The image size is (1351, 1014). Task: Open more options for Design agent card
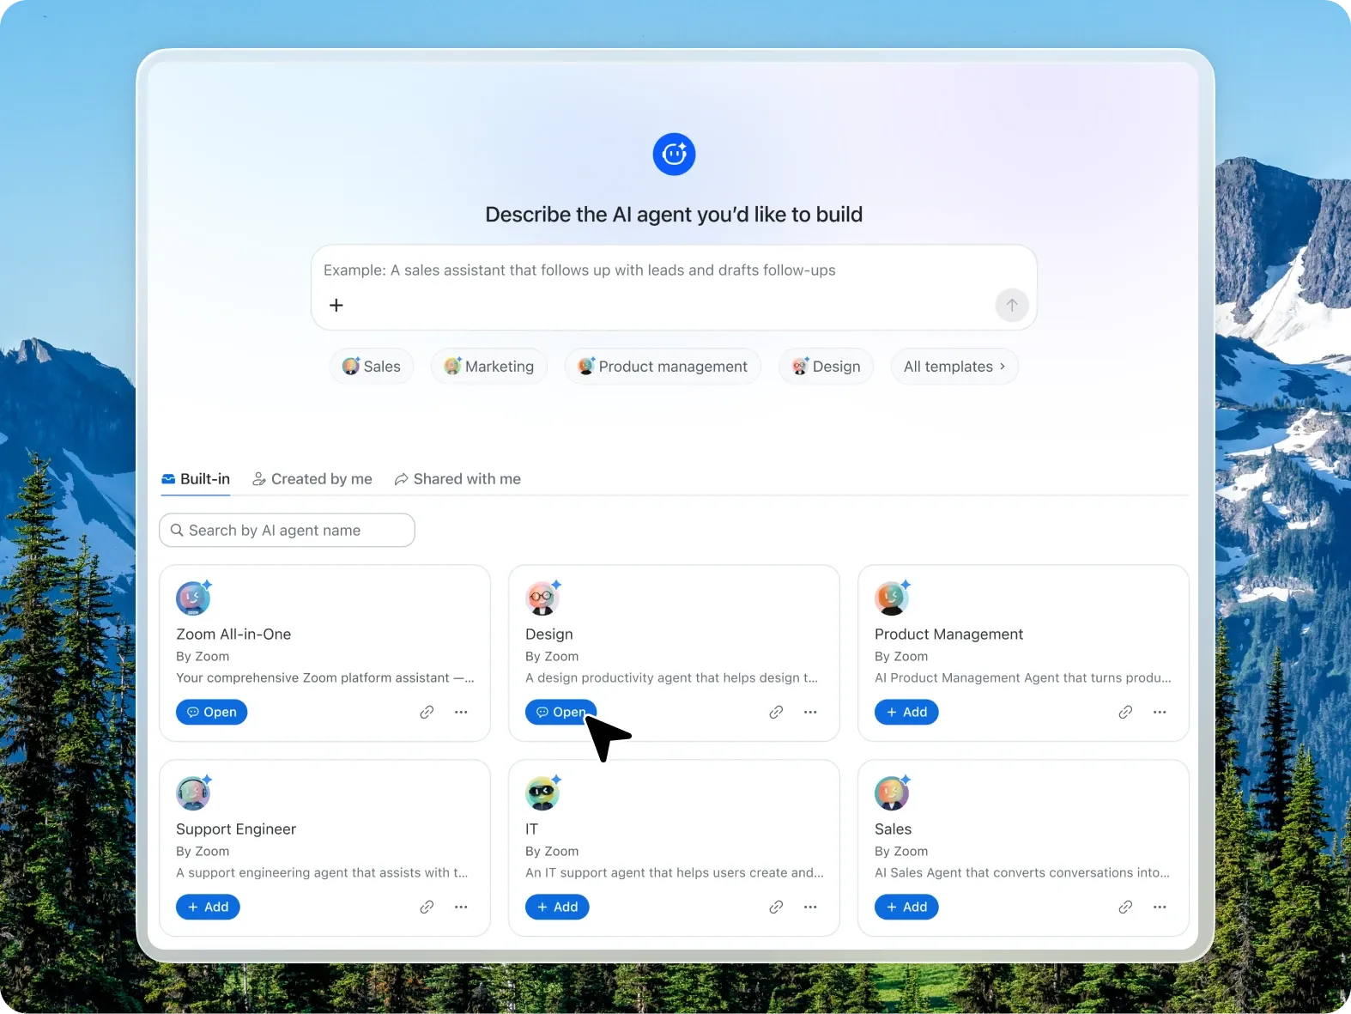810,712
